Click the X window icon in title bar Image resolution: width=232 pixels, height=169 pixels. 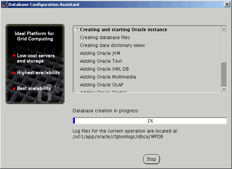point(5,5)
